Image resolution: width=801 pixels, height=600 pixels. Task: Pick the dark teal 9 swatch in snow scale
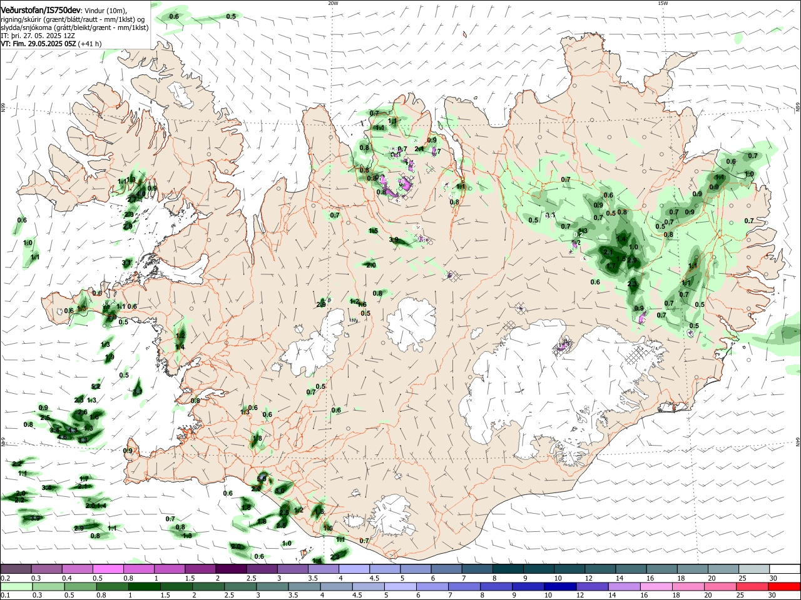pyautogui.click(x=538, y=569)
